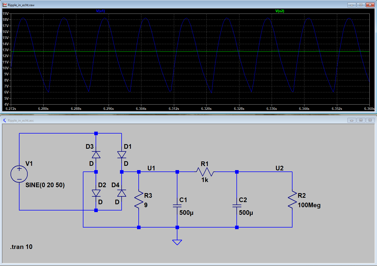Click the R2 load resistor symbol

(x=292, y=200)
